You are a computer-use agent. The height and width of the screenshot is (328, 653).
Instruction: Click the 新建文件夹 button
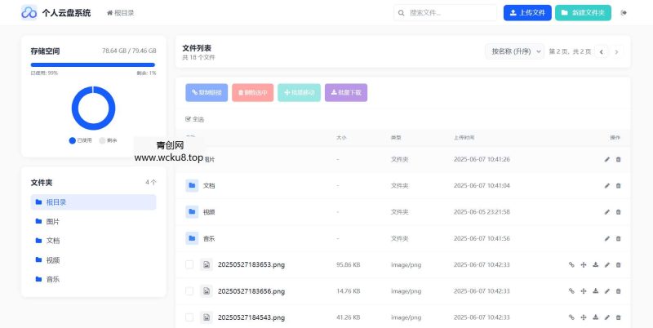click(583, 13)
